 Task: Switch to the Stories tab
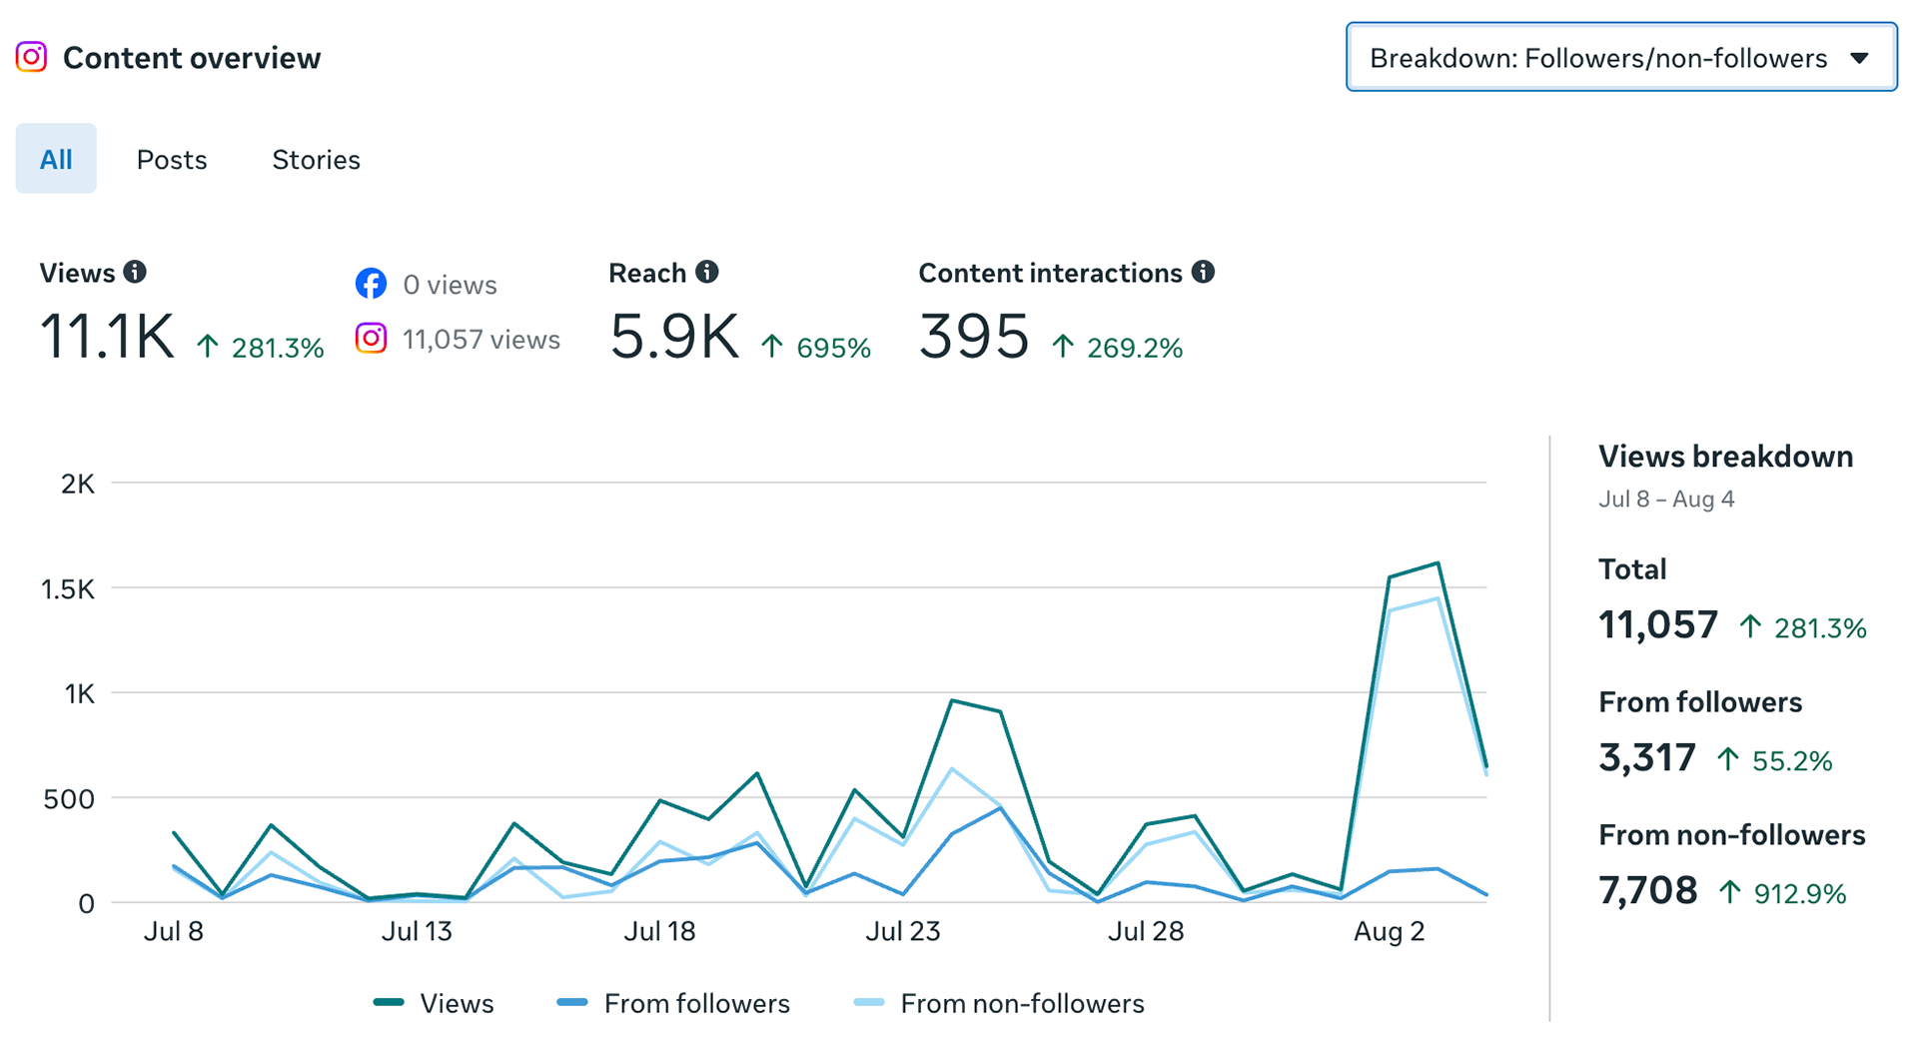click(316, 159)
